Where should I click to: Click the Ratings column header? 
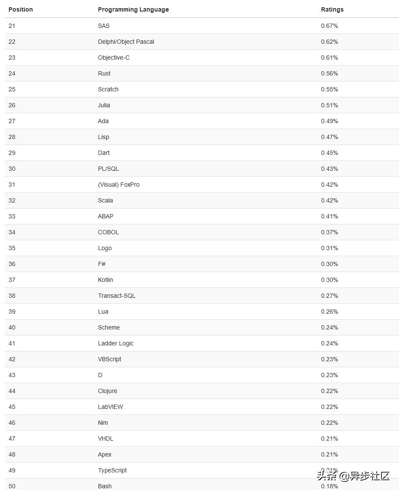(x=332, y=9)
